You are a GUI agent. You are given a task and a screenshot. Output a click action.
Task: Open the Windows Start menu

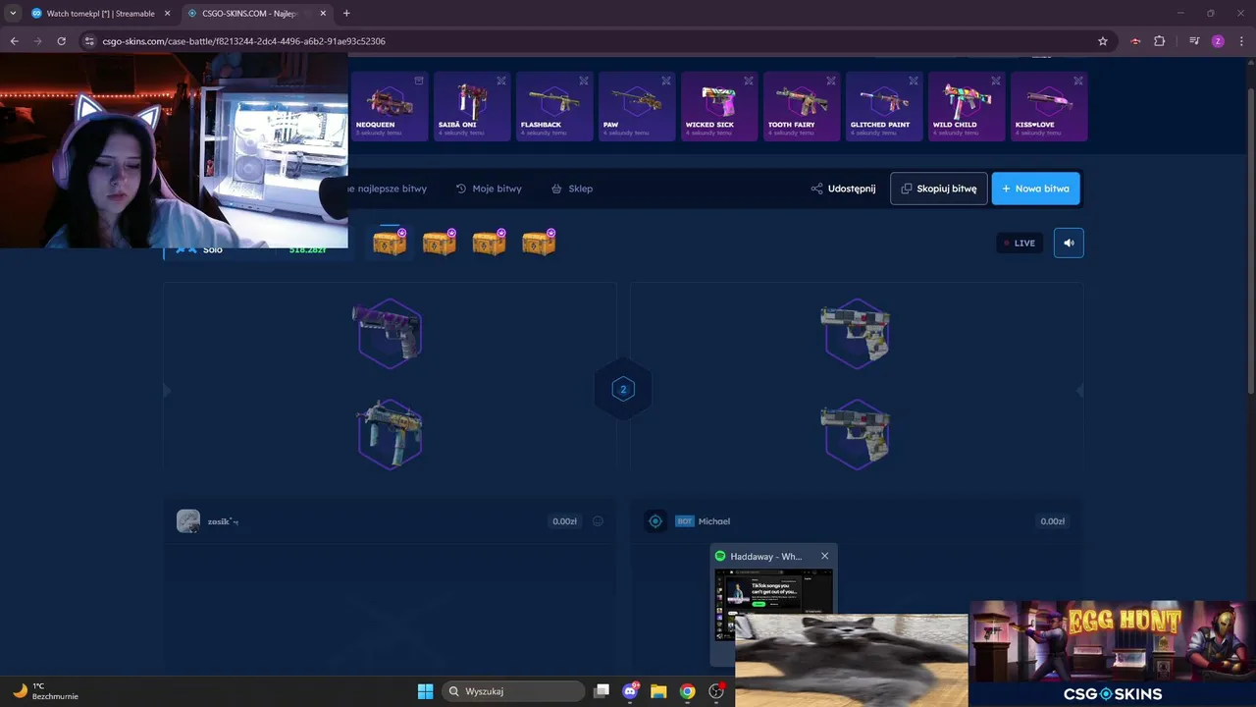click(425, 691)
